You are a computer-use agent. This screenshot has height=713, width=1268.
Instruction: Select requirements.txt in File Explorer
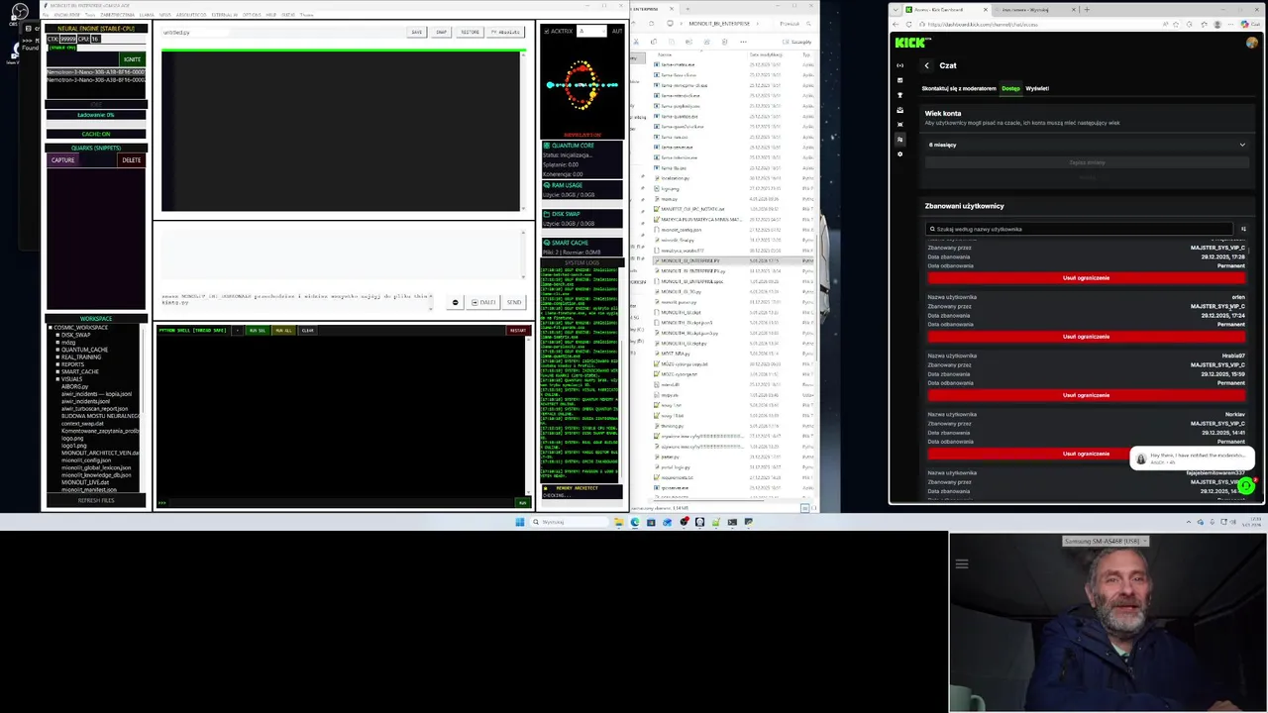coord(677,477)
